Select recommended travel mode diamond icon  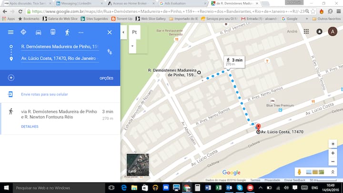point(24,32)
